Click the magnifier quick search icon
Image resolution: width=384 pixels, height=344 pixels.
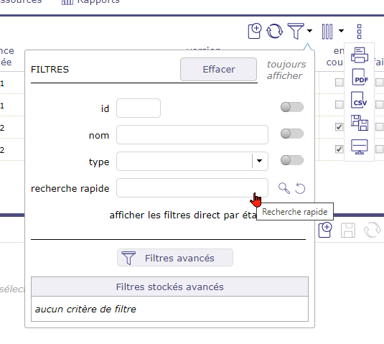point(284,188)
